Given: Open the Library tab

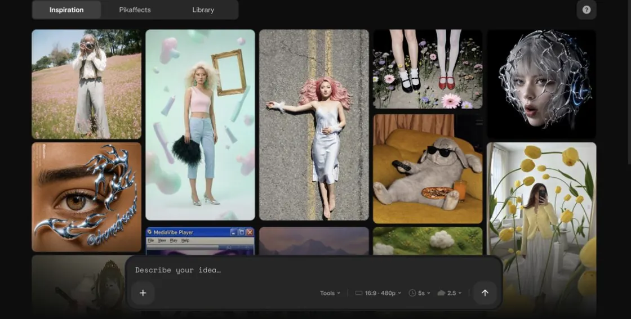Looking at the screenshot, I should [203, 10].
